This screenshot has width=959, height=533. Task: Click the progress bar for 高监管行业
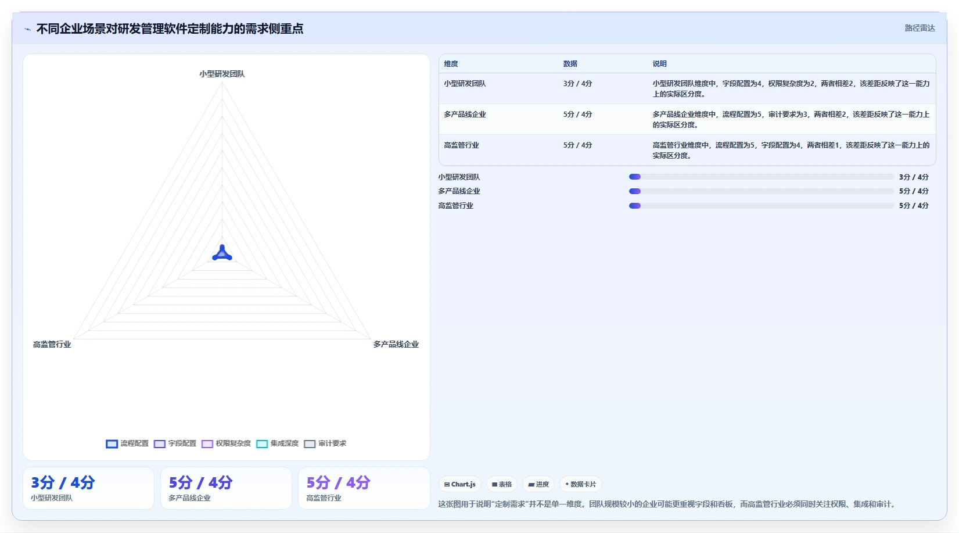coord(762,206)
